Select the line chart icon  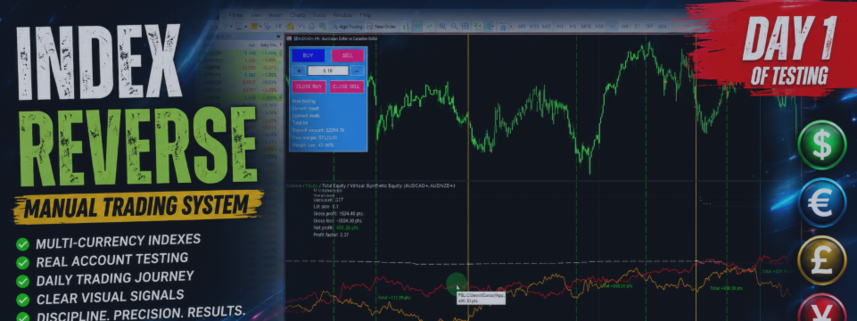coord(429,27)
